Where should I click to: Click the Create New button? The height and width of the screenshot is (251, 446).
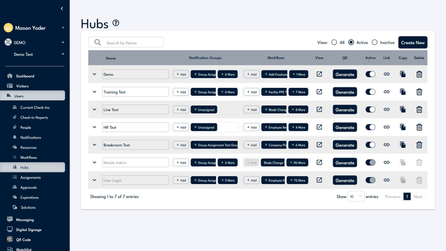pos(412,43)
